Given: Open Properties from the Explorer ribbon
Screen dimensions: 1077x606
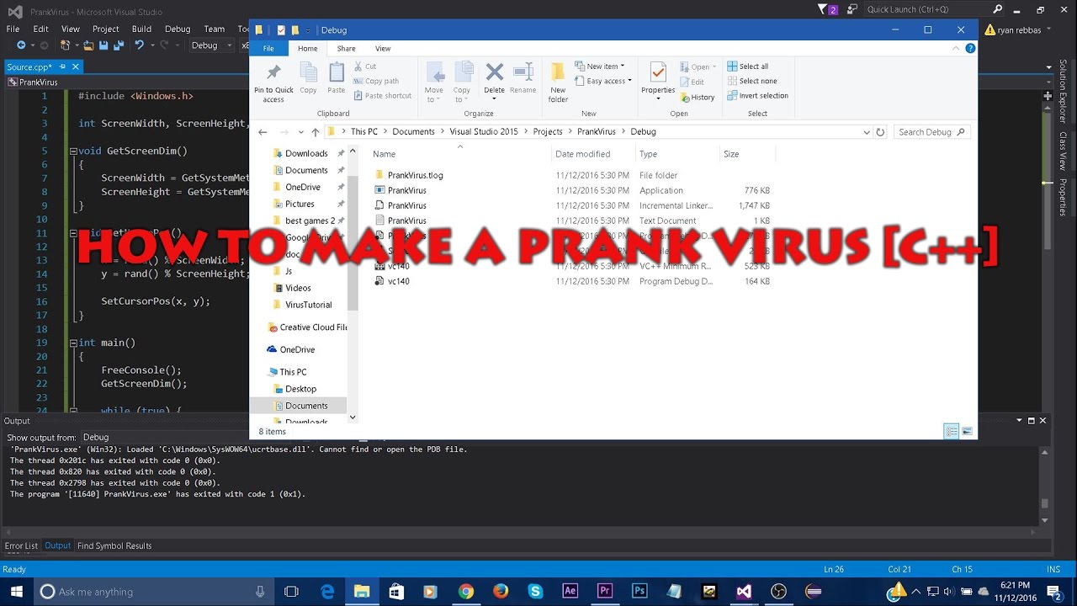Looking at the screenshot, I should 658,80.
